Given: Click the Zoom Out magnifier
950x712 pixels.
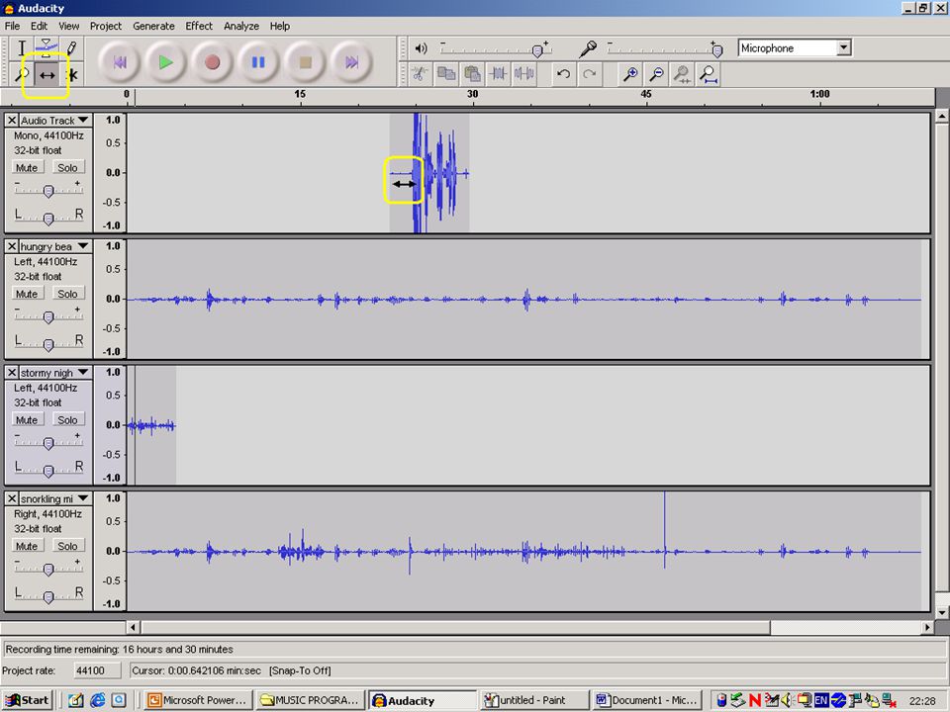Looking at the screenshot, I should coord(656,74).
